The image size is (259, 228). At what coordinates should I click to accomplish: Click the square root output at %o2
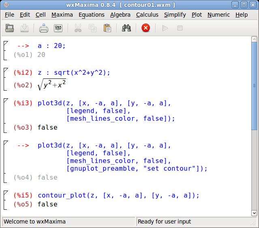click(52, 85)
